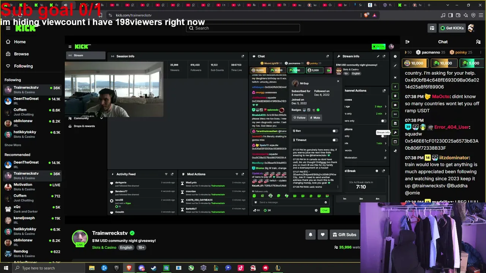
Task: Open dashboard hamburger menu in stream
Action: click(x=70, y=47)
